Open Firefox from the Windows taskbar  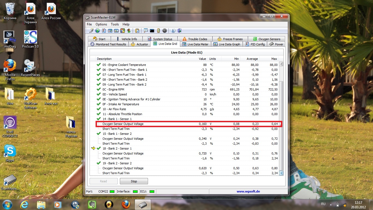[126, 204]
